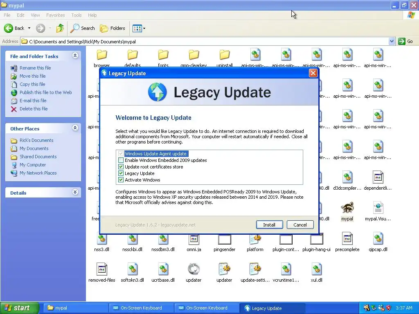Open Shared Documents link
419x314 pixels.
pos(38,157)
